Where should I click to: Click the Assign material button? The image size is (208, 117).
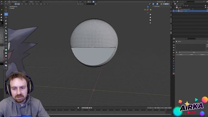pos(181,55)
